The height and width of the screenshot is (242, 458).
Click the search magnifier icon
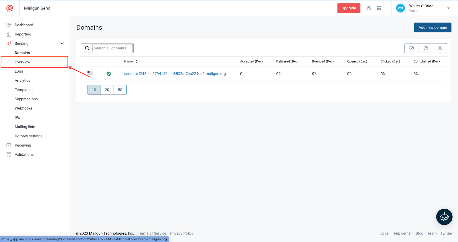(87, 48)
